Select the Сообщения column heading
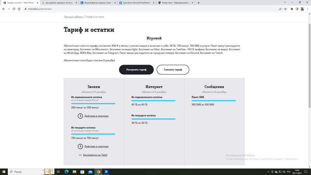Image resolution: width=311 pixels, height=175 pixels. pos(214,87)
